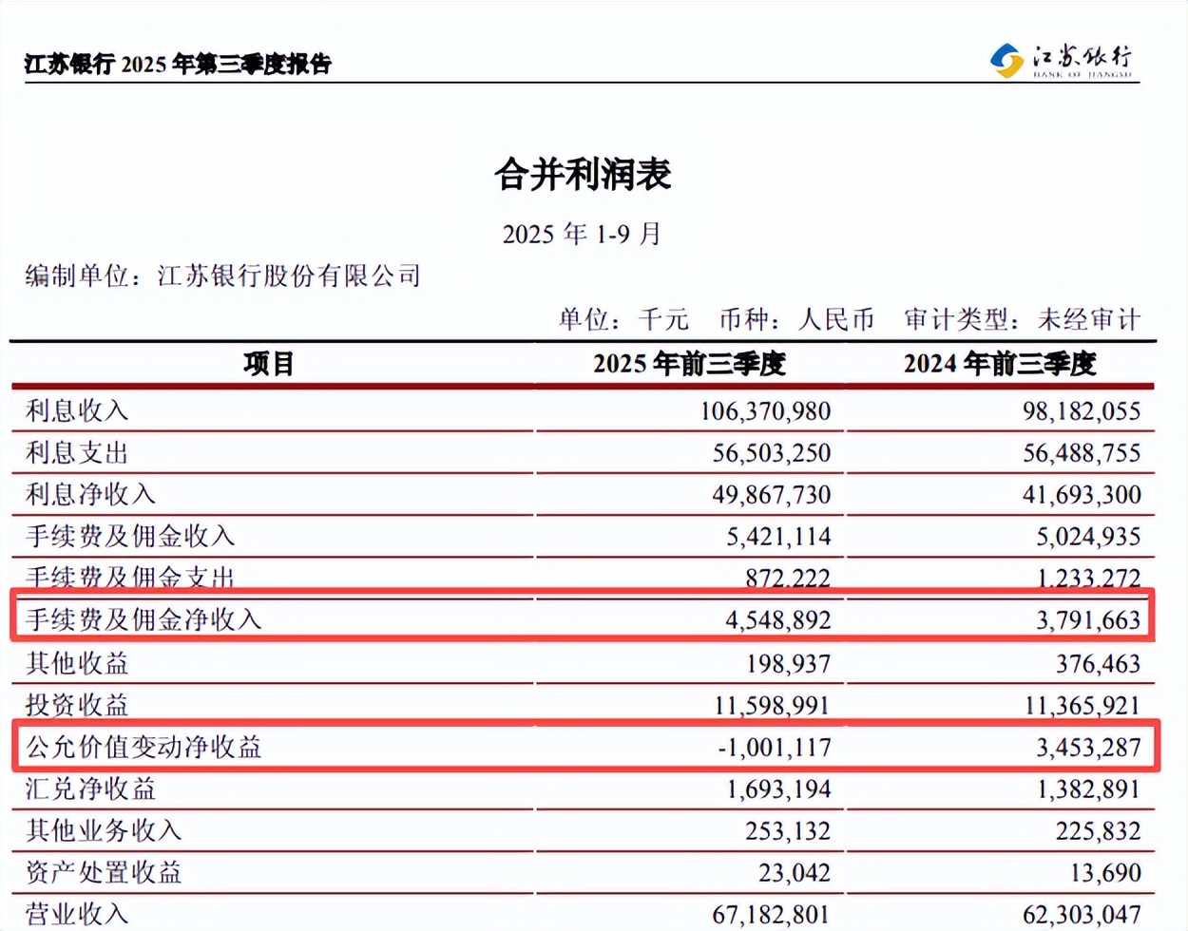Click the 投资收益 row label
Image resolution: width=1188 pixels, height=931 pixels.
pyautogui.click(x=77, y=705)
